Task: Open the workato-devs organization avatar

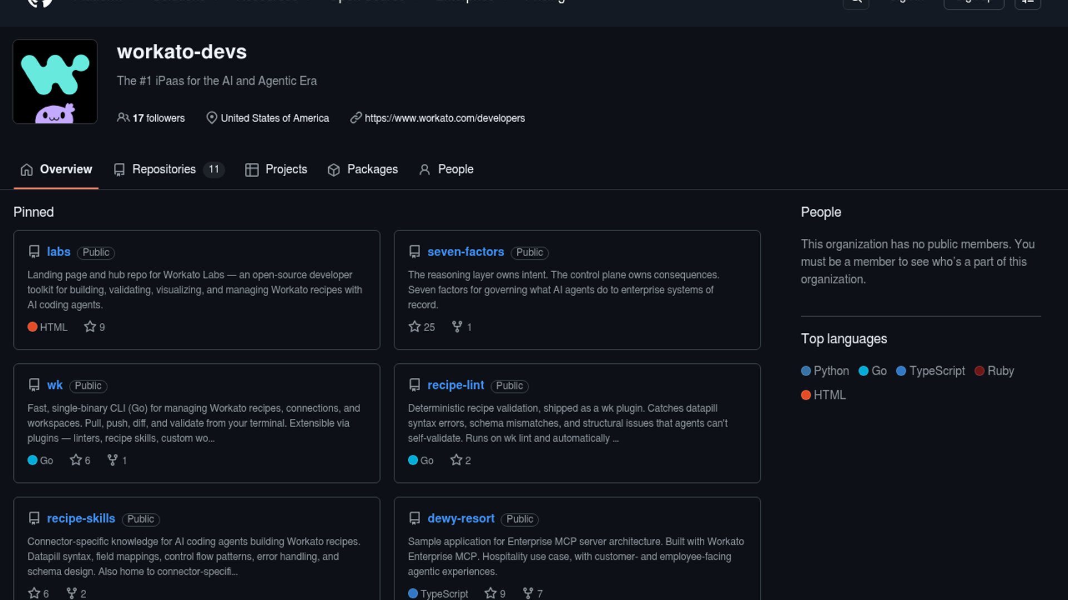Action: pos(55,82)
